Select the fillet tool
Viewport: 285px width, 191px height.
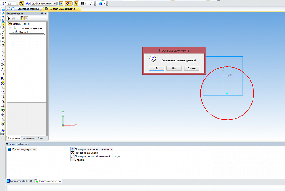[x=2, y=101]
